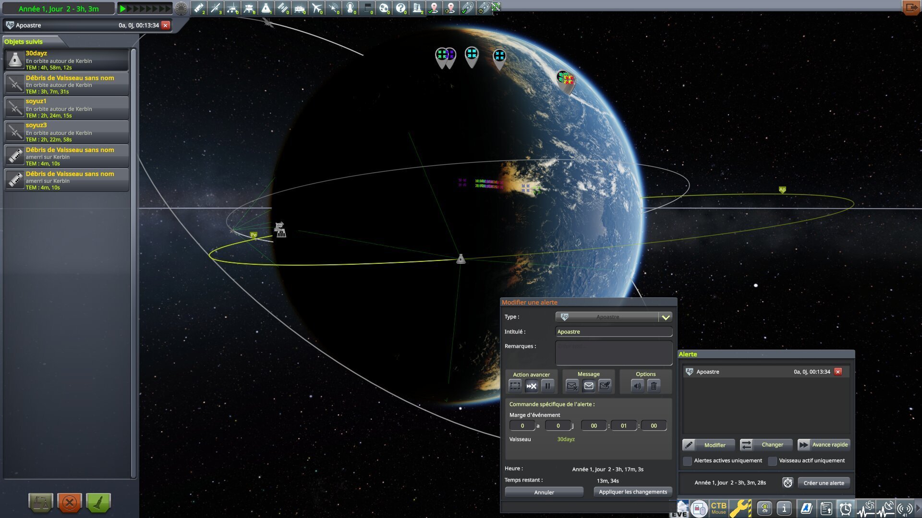The height and width of the screenshot is (518, 922).
Task: Click the exit tracking station icon
Action: click(x=911, y=8)
